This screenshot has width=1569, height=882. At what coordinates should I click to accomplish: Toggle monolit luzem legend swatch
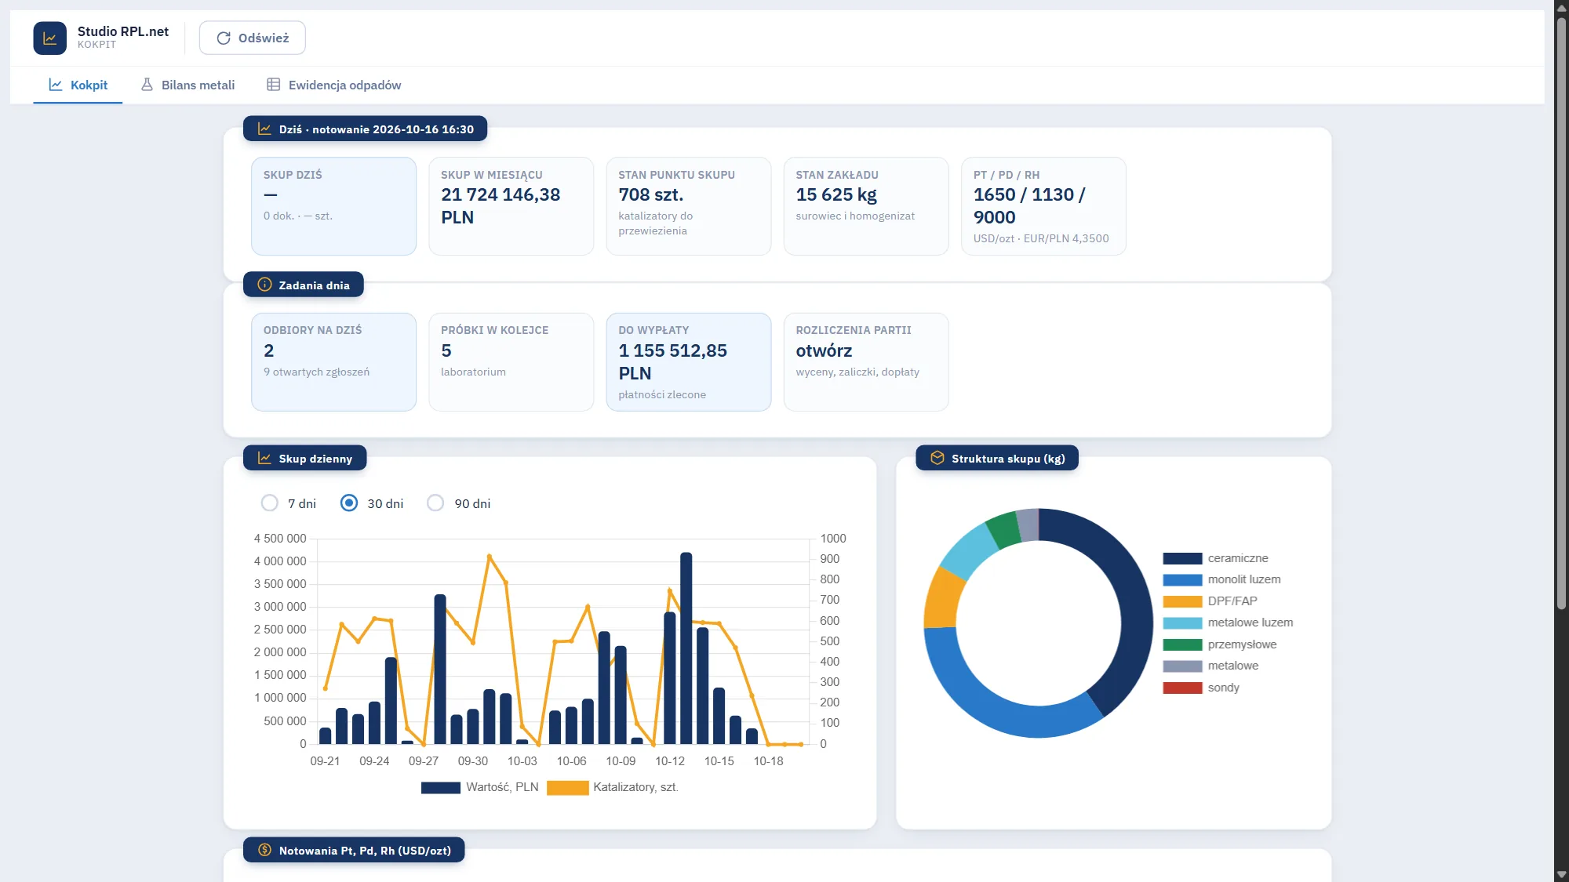coord(1182,580)
